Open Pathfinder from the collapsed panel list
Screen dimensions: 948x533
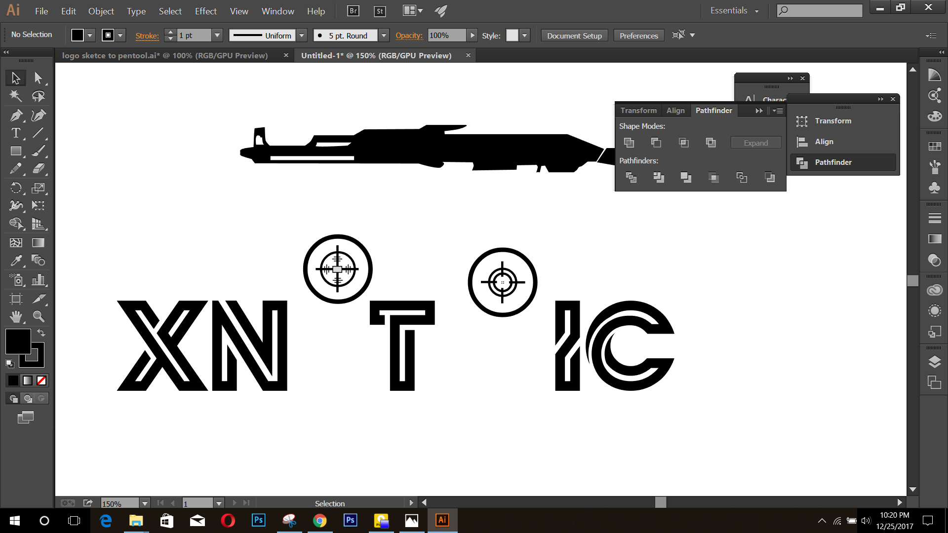point(843,162)
